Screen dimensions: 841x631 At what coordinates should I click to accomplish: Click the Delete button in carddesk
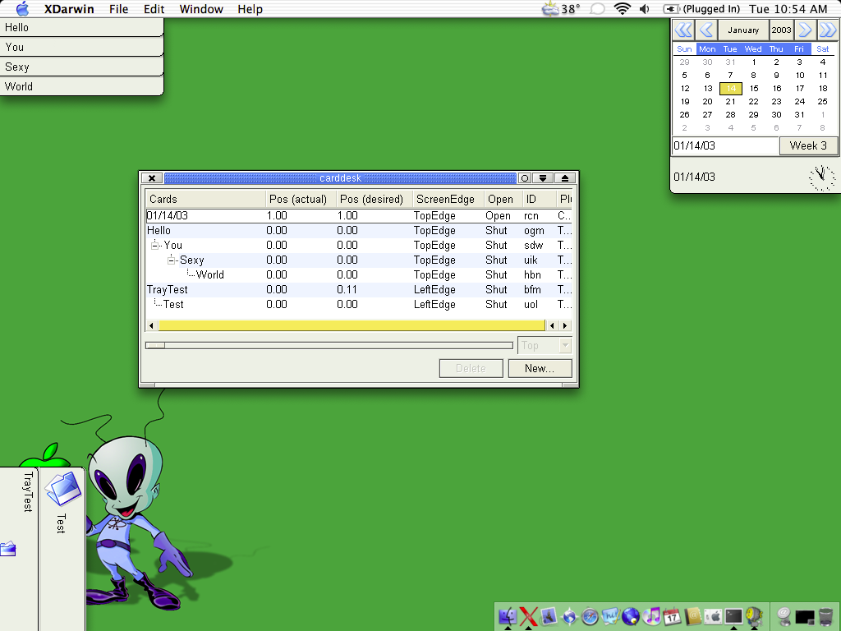pos(471,369)
